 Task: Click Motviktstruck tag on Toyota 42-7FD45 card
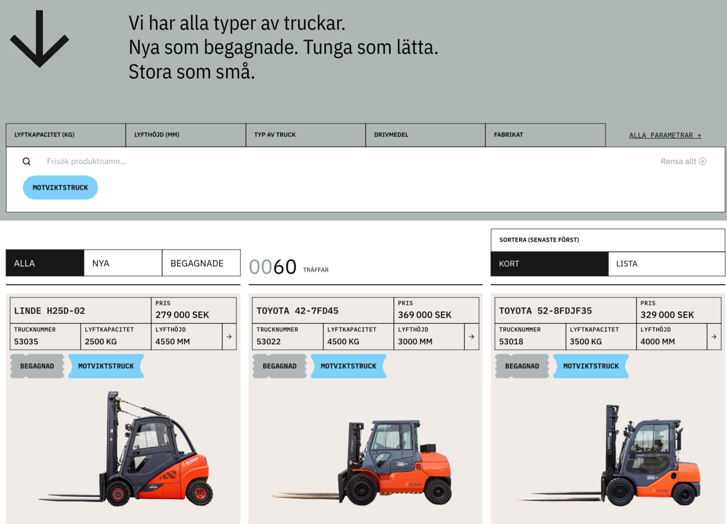coord(348,366)
